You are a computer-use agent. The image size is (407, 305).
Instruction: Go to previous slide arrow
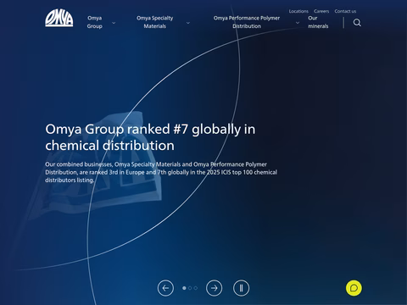[x=165, y=288]
